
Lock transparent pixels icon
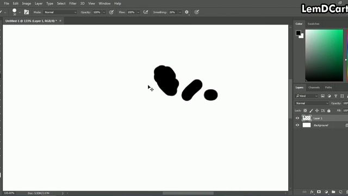click(305, 111)
